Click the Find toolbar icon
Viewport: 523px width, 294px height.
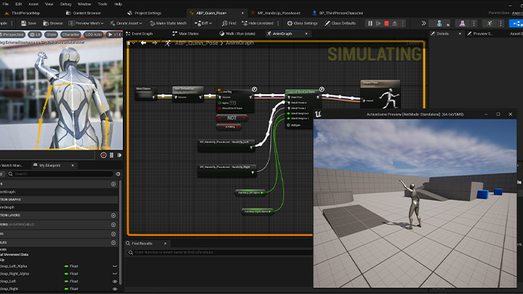pyautogui.click(x=224, y=23)
